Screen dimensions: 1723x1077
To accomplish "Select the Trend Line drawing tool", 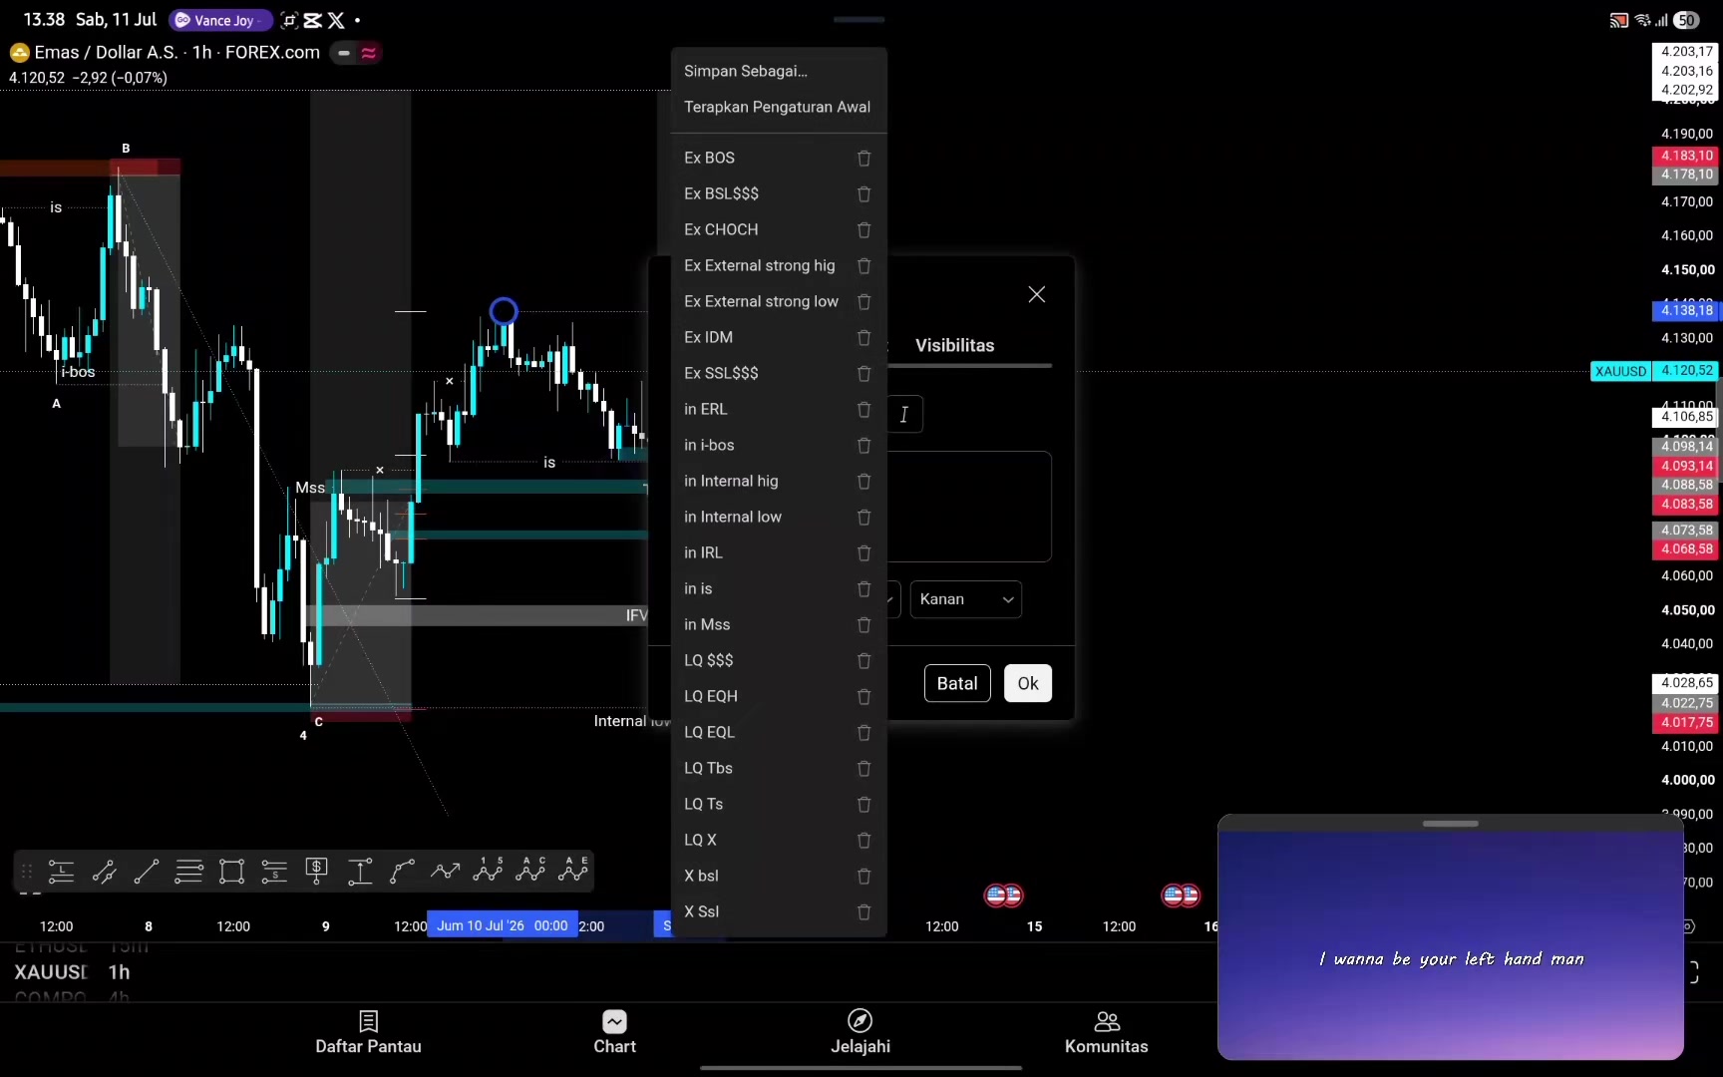I will (x=147, y=872).
